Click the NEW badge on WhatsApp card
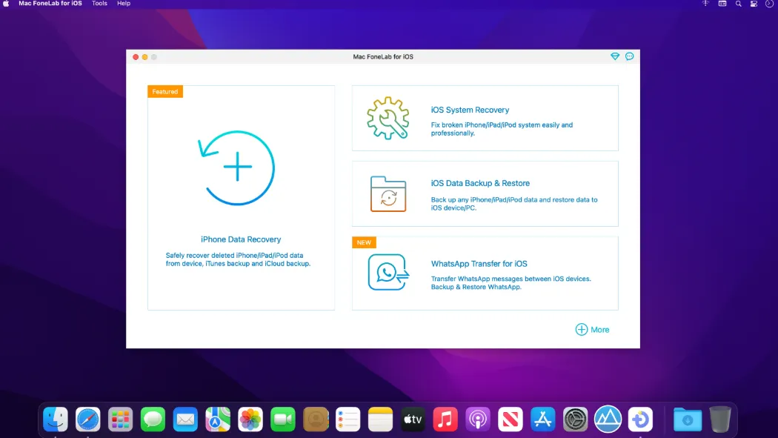Image resolution: width=778 pixels, height=438 pixels. pyautogui.click(x=364, y=242)
